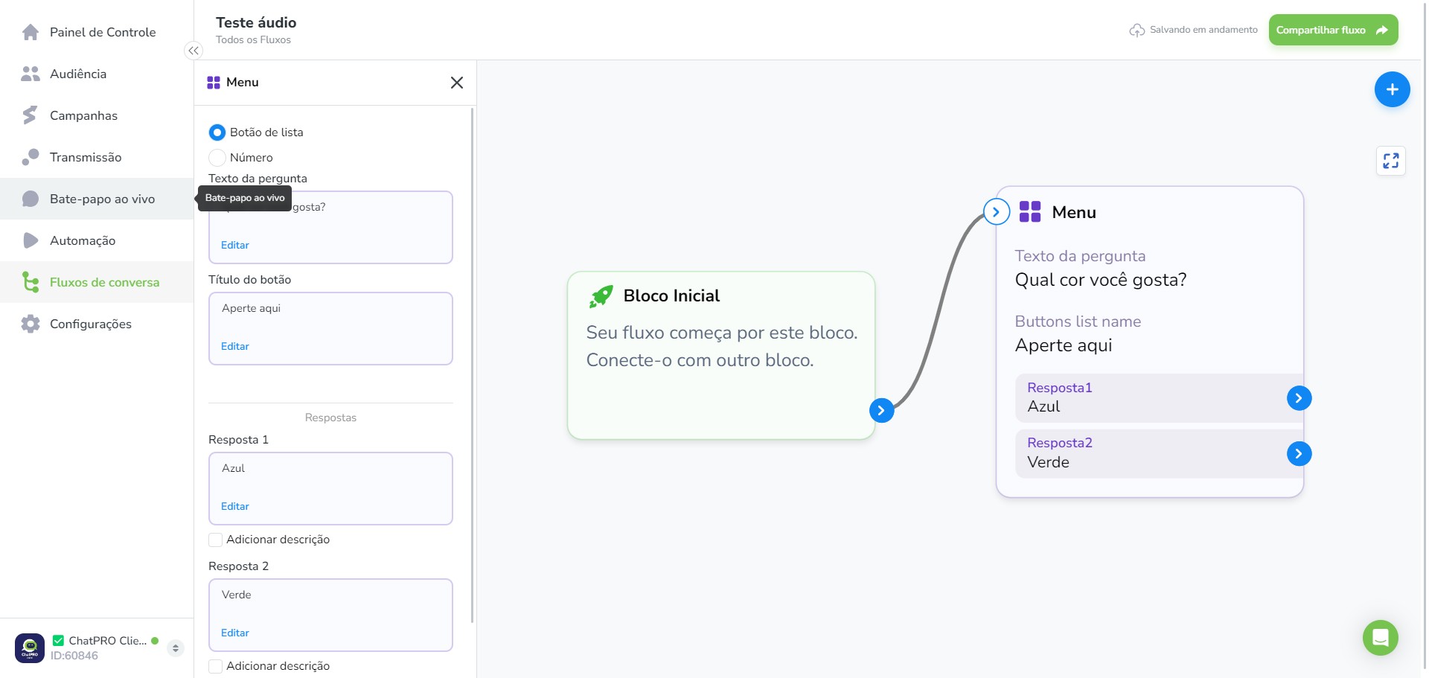This screenshot has height=678, width=1429.
Task: Click 'Qual cor você gosta?' on Menu node
Action: 1101,280
